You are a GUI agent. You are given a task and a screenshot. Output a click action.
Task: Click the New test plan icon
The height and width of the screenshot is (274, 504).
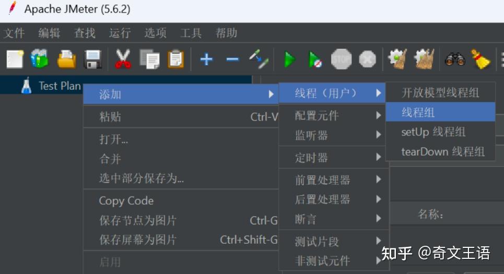click(15, 59)
